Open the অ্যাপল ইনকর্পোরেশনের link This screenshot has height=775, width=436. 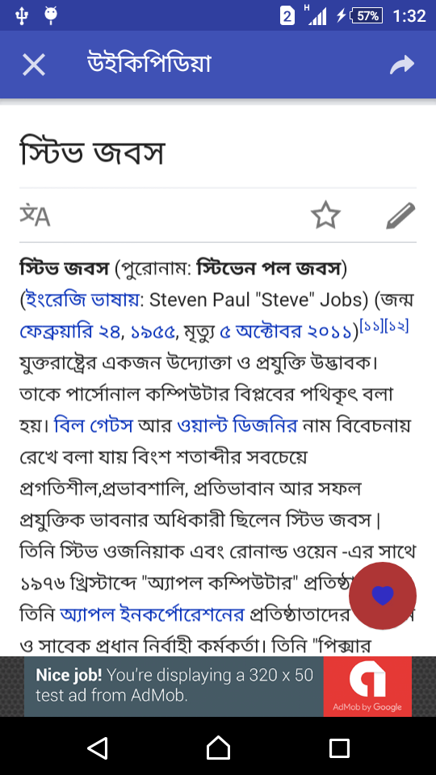click(152, 615)
